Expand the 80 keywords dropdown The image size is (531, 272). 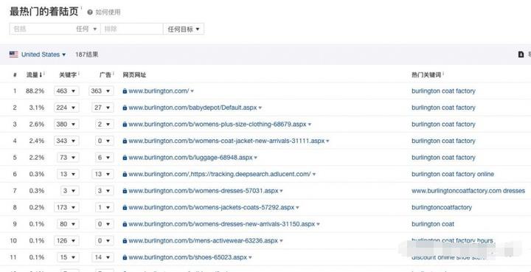[68, 224]
